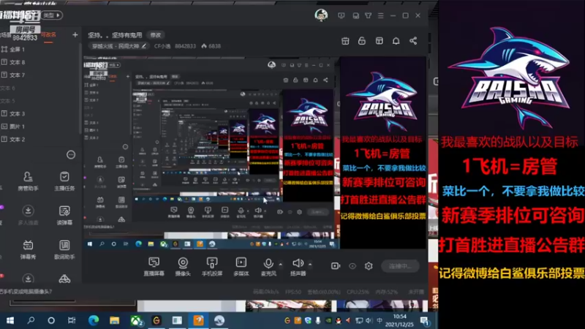Image resolution: width=585 pixels, height=329 pixels.
Task: Mute the 扬声器 speaker
Action: click(x=298, y=266)
